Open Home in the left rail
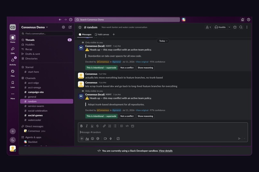This screenshot has width=259, height=172. 13,39
